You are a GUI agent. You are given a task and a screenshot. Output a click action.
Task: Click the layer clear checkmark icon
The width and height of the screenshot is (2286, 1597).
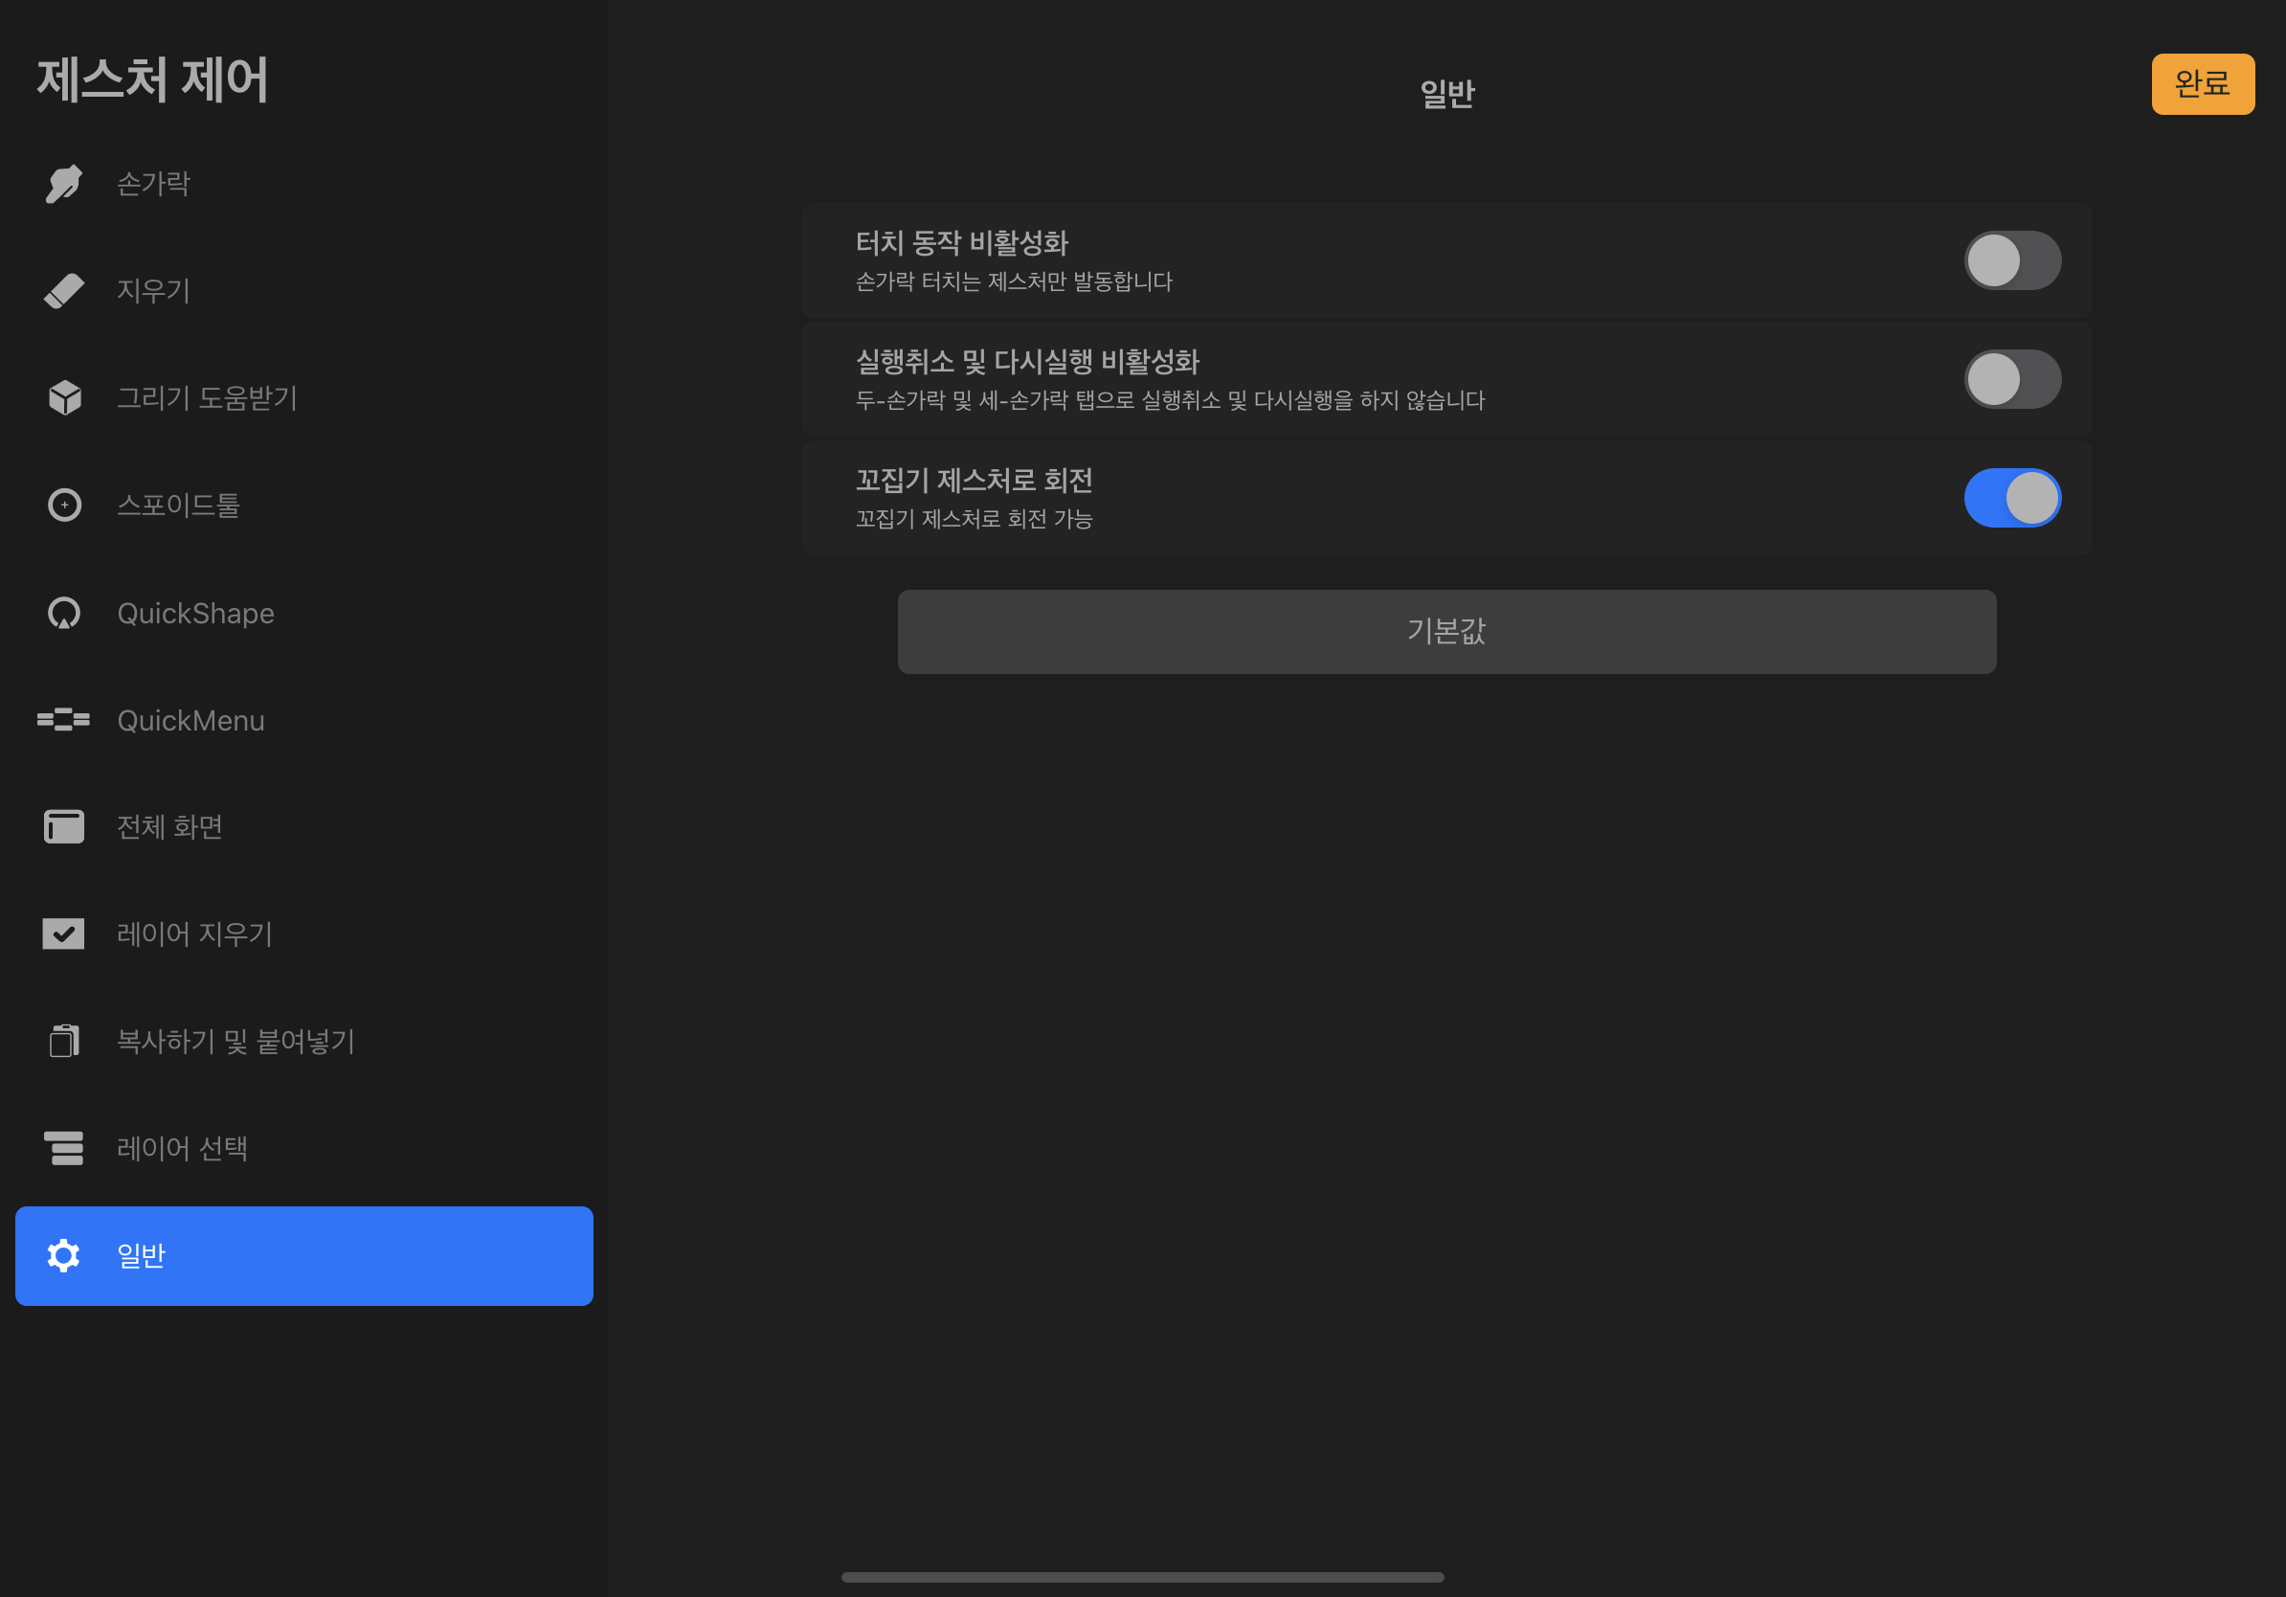pos(64,933)
